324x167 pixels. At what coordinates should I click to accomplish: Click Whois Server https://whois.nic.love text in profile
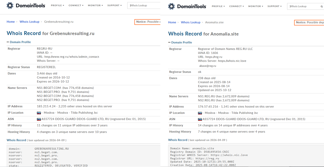222,61
